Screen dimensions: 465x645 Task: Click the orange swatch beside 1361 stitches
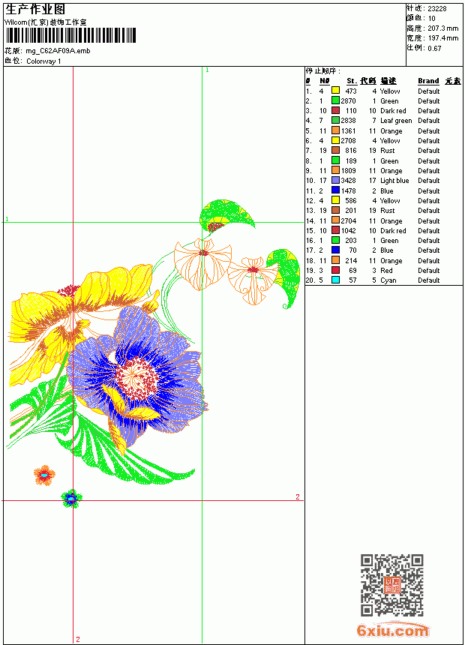click(x=335, y=130)
